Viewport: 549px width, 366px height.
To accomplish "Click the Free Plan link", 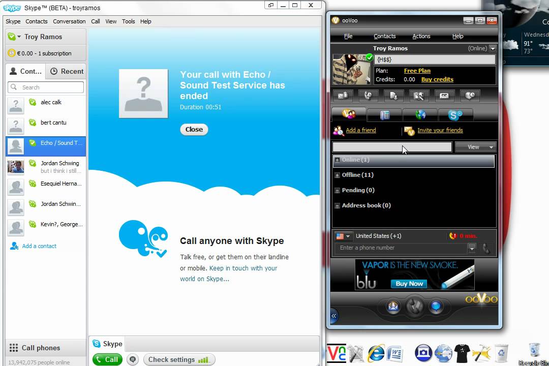I will click(417, 71).
